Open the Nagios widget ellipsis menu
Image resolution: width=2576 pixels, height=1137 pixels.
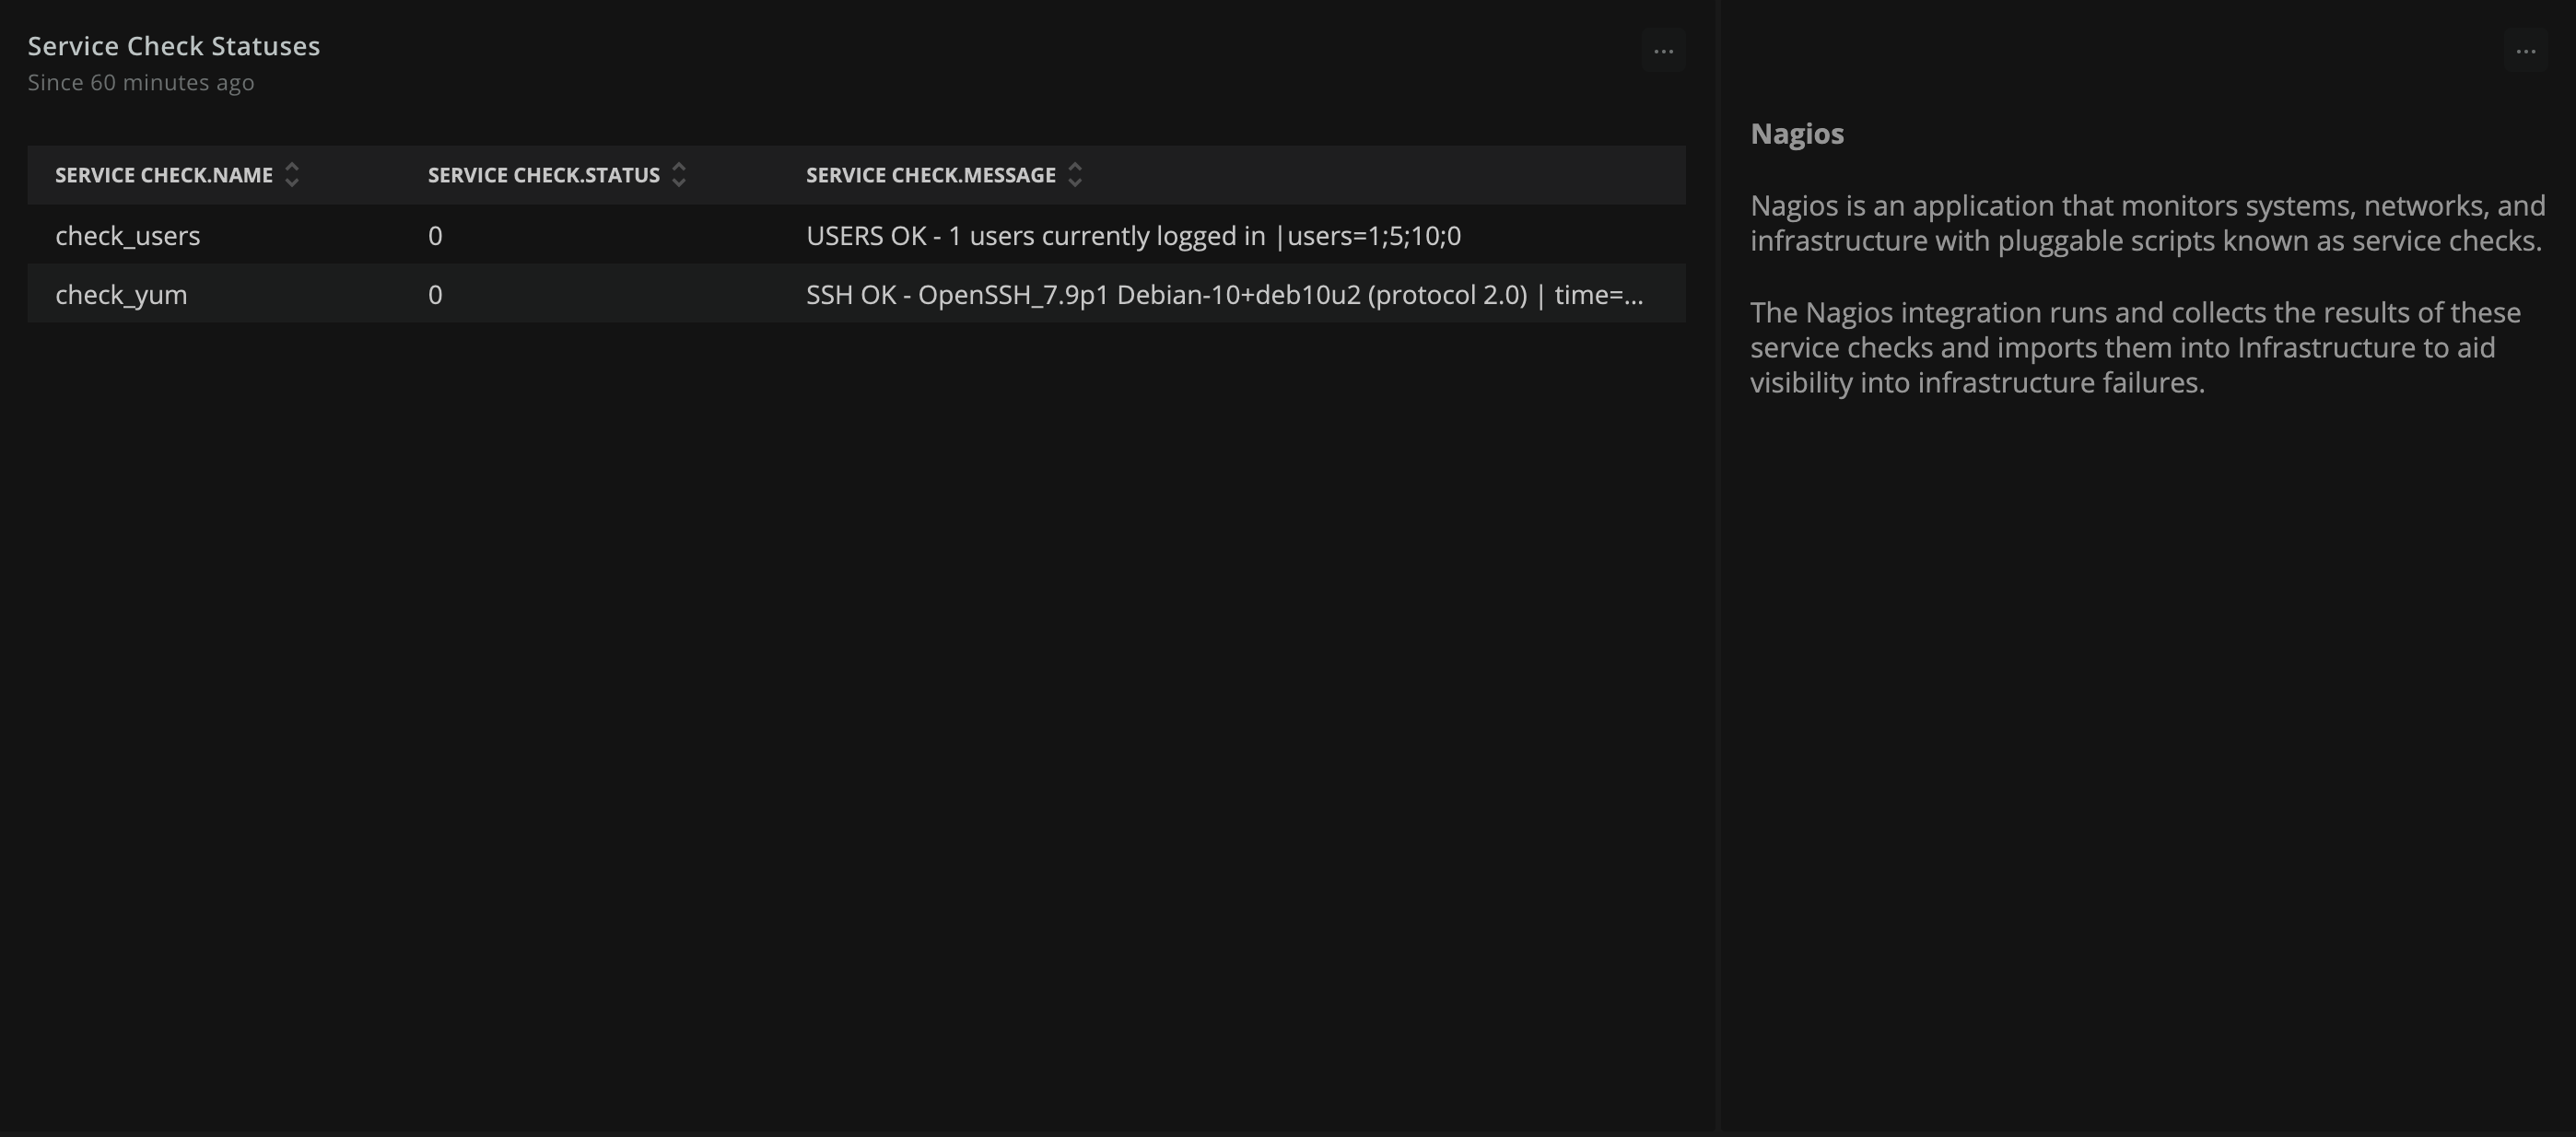click(2525, 51)
